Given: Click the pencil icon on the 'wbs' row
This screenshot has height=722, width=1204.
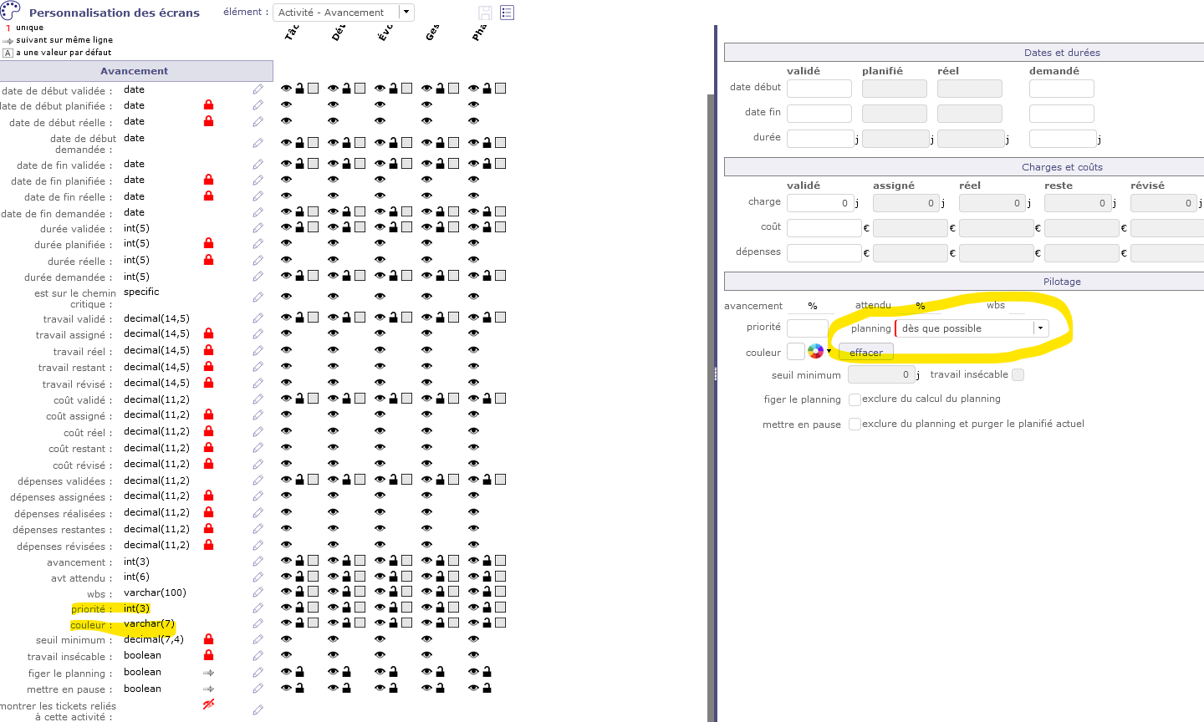Looking at the screenshot, I should [x=258, y=592].
